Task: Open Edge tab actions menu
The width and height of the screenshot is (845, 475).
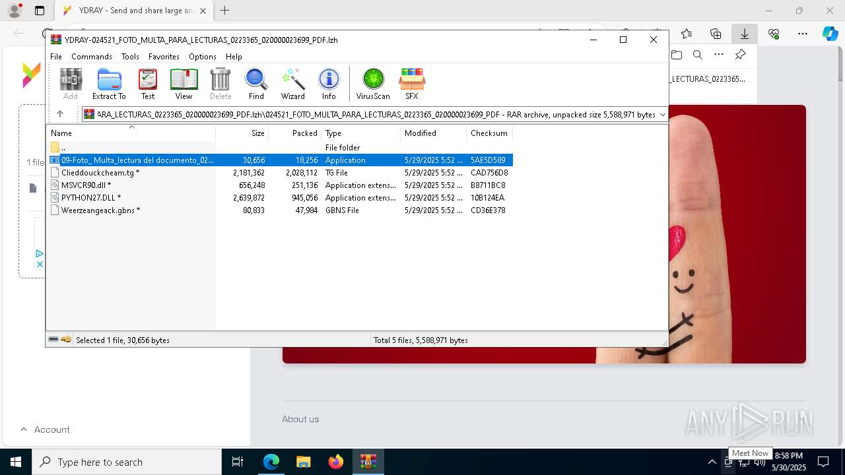Action: (40, 11)
